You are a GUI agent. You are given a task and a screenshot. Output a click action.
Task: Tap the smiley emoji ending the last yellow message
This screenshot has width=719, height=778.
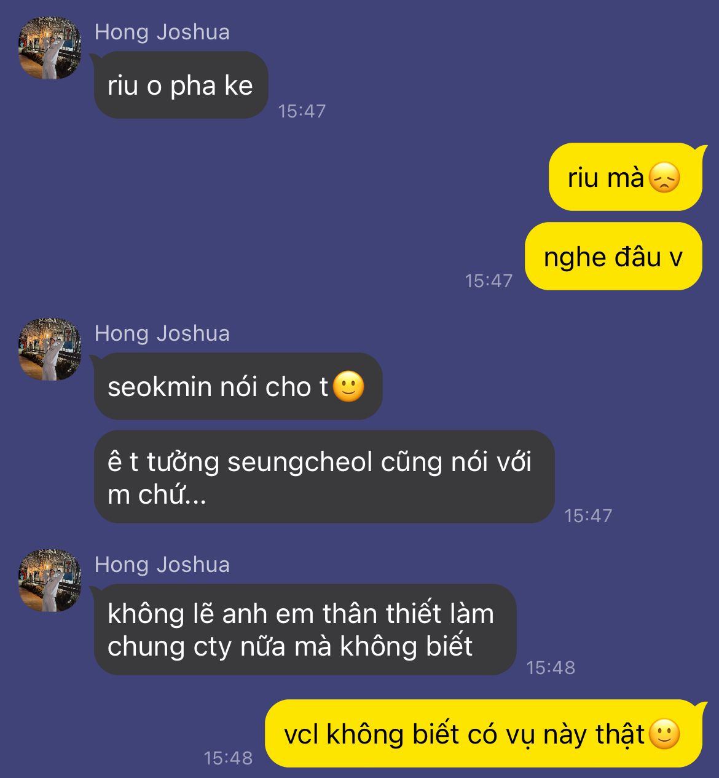tap(664, 734)
